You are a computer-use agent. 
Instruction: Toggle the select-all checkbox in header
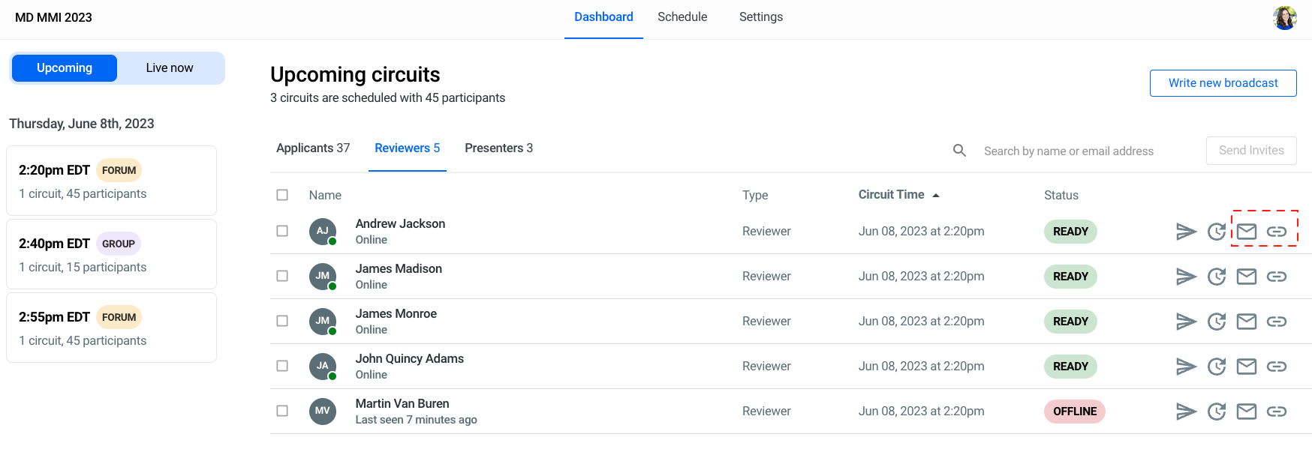click(x=282, y=195)
